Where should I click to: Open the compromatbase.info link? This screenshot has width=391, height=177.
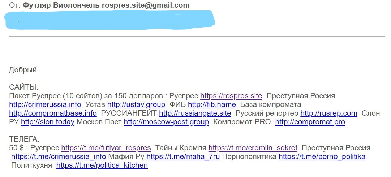pyautogui.click(x=53, y=113)
